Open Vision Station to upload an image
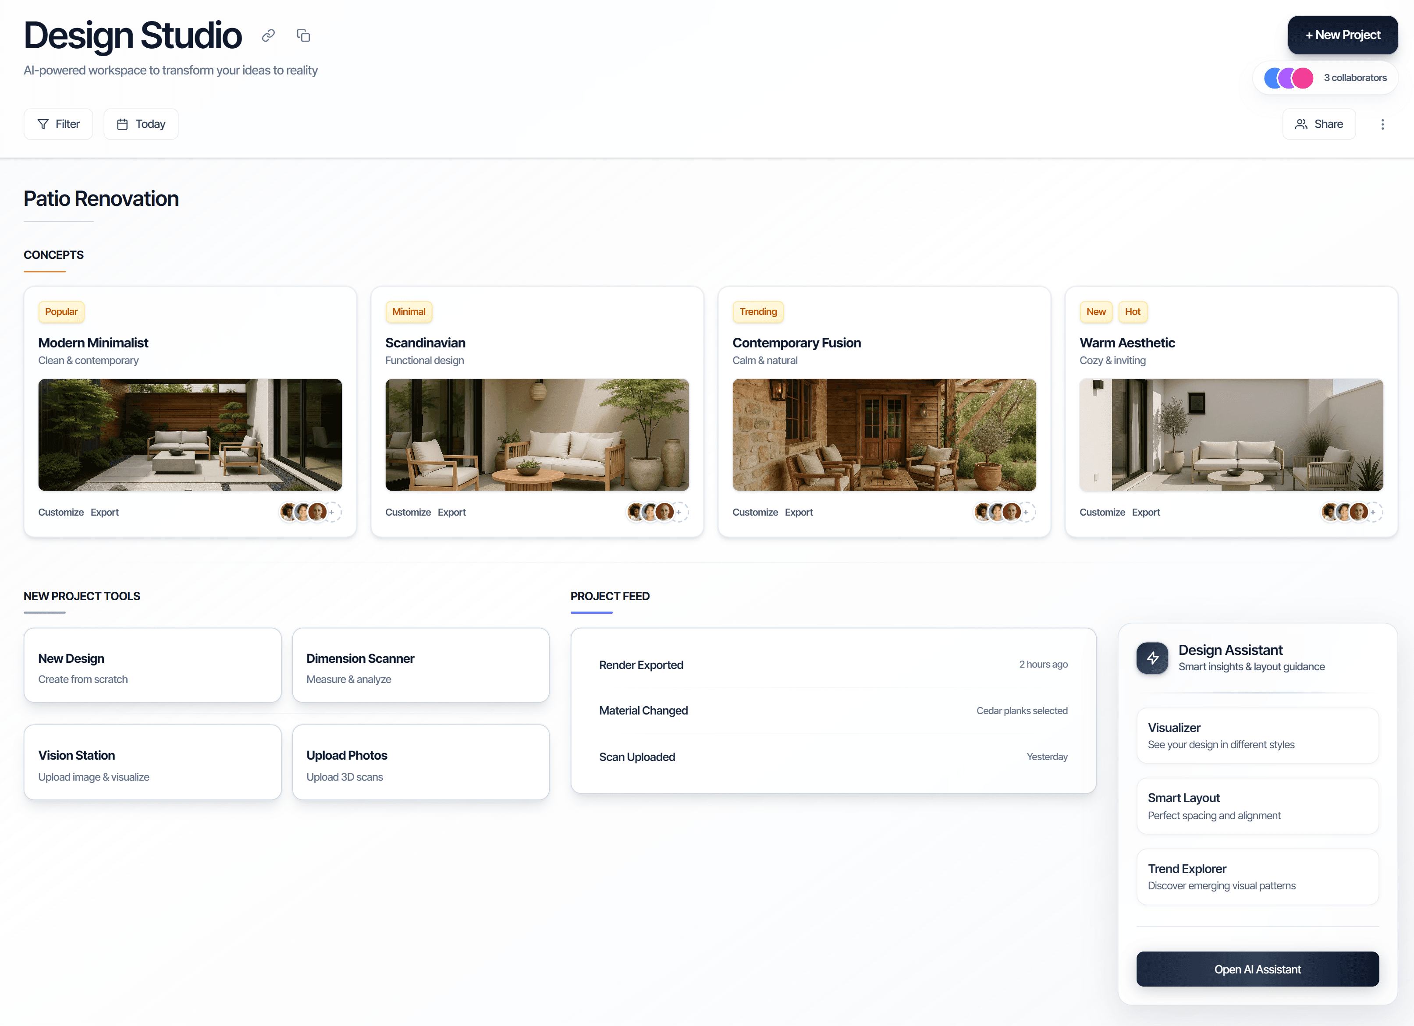This screenshot has width=1414, height=1026. tap(152, 762)
